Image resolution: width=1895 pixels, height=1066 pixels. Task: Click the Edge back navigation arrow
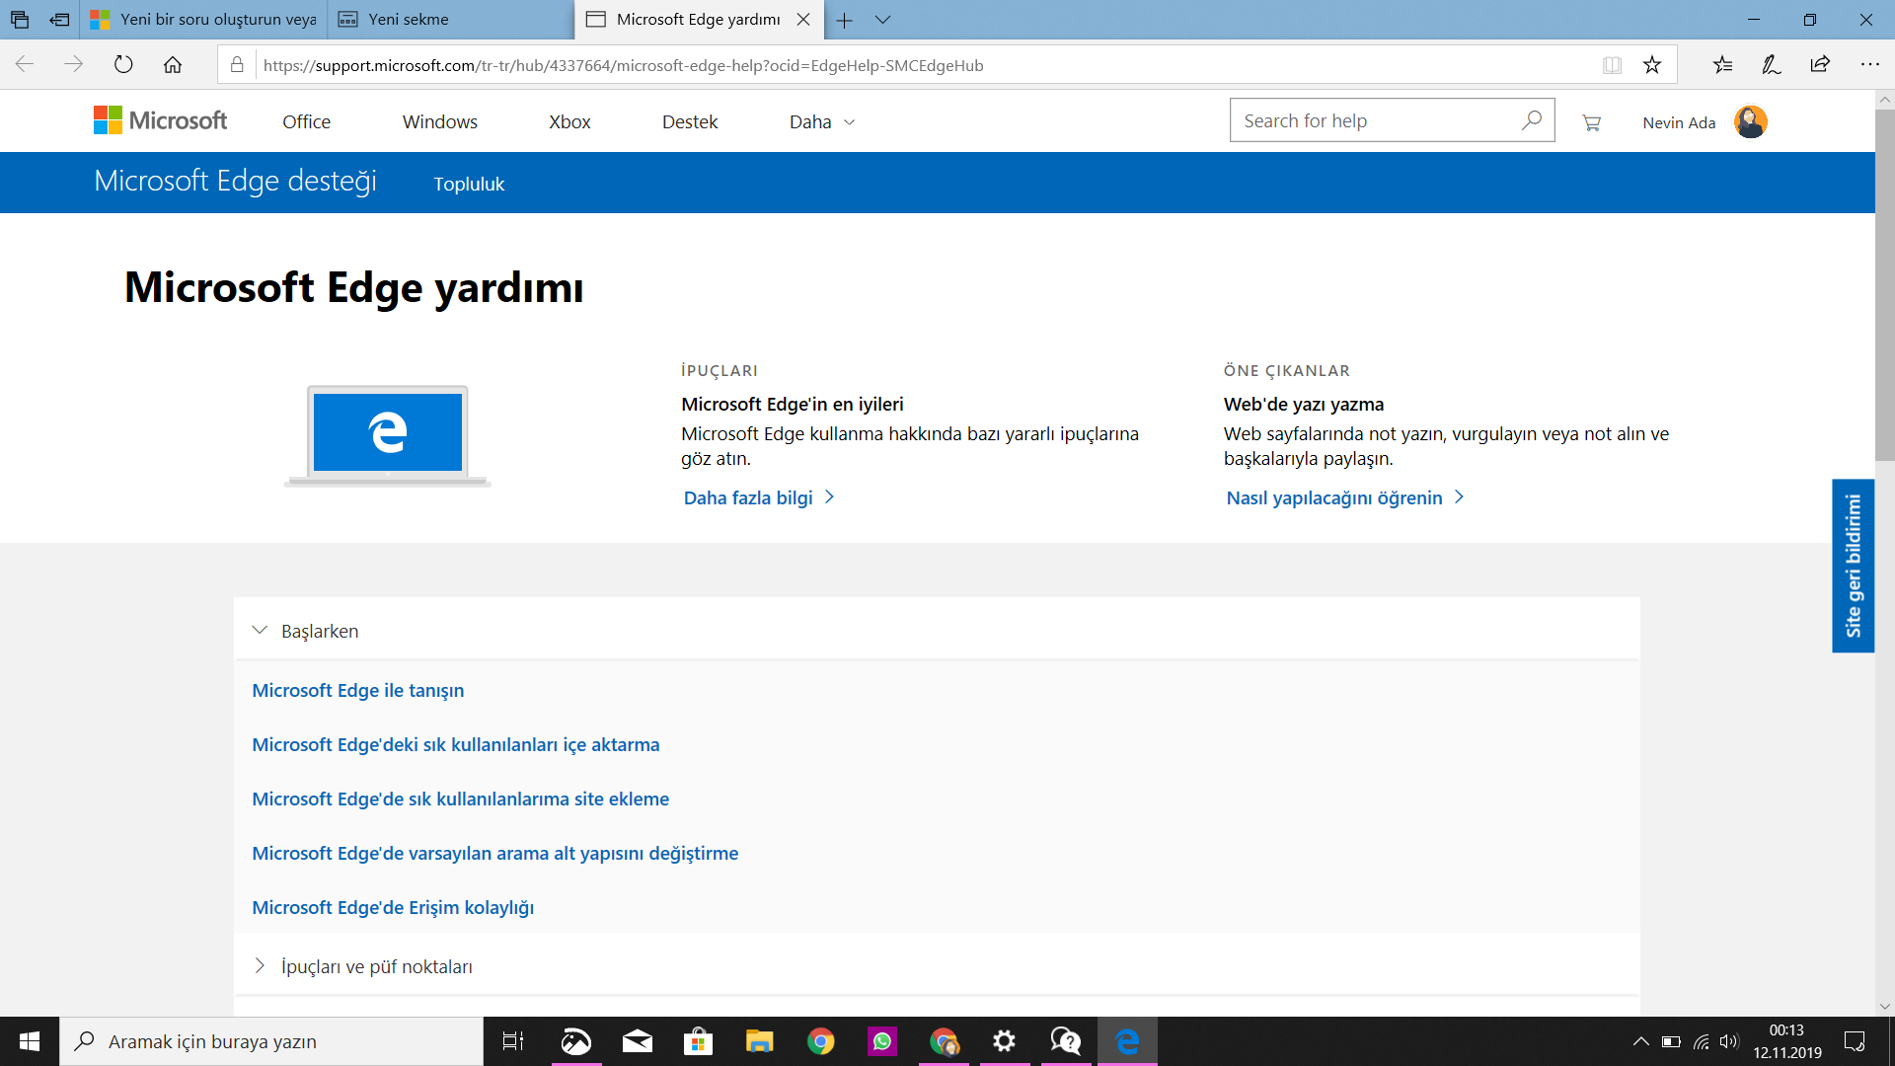25,65
